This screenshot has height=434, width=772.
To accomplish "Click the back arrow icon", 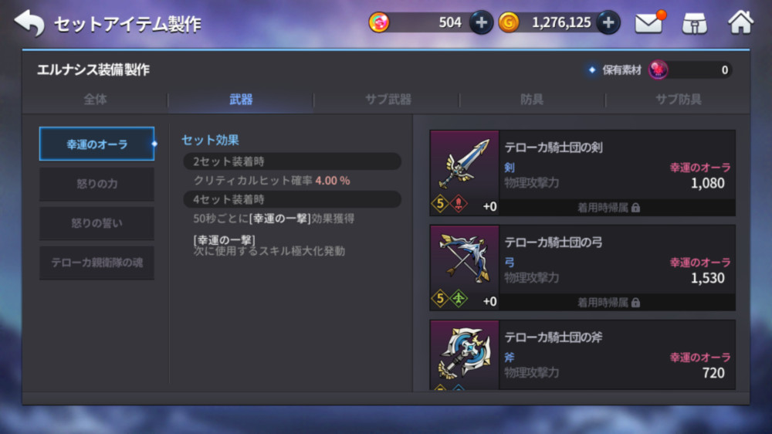I will click(29, 22).
